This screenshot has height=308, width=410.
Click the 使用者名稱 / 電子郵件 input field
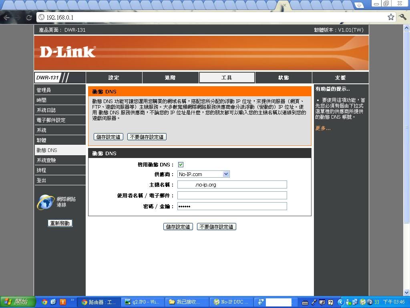coord(232,195)
